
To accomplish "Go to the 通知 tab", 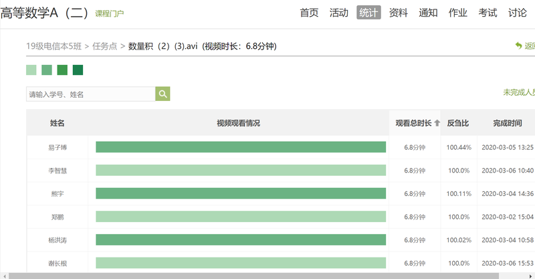I will tap(428, 13).
